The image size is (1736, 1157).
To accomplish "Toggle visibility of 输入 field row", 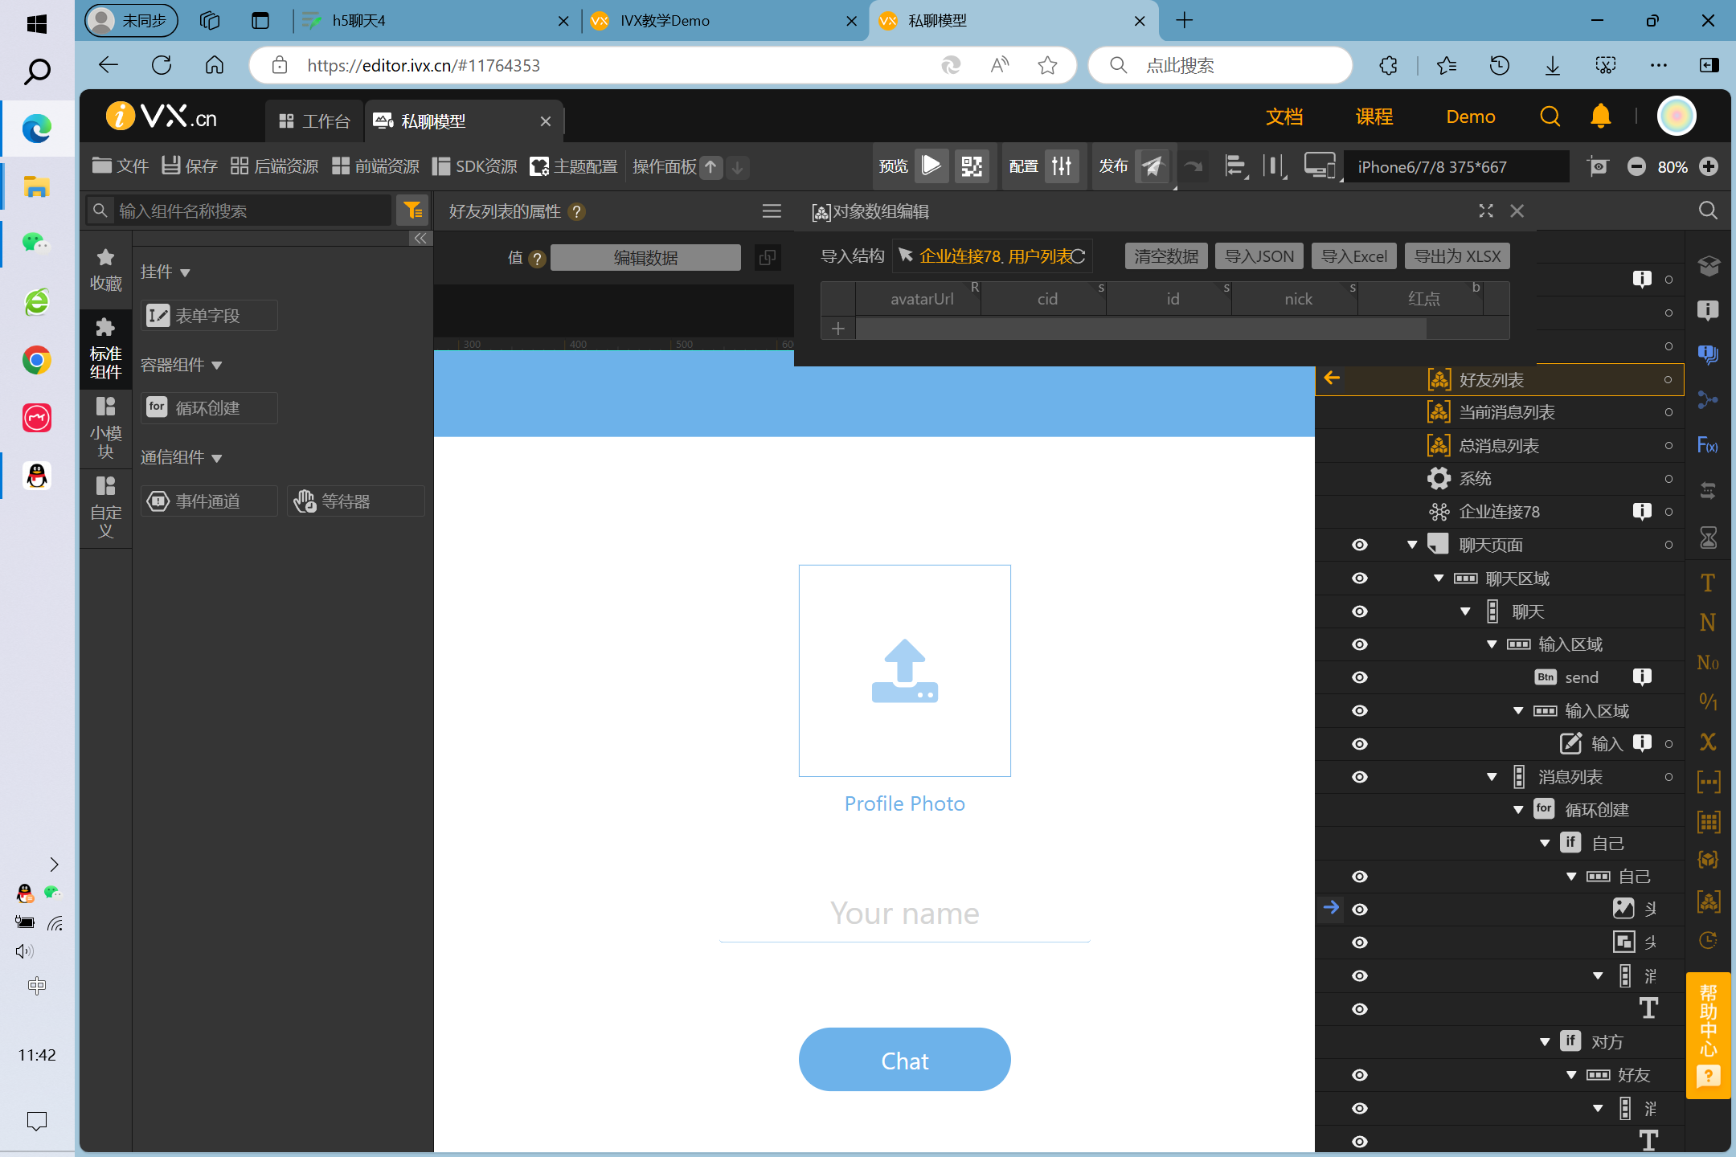I will tap(1359, 744).
